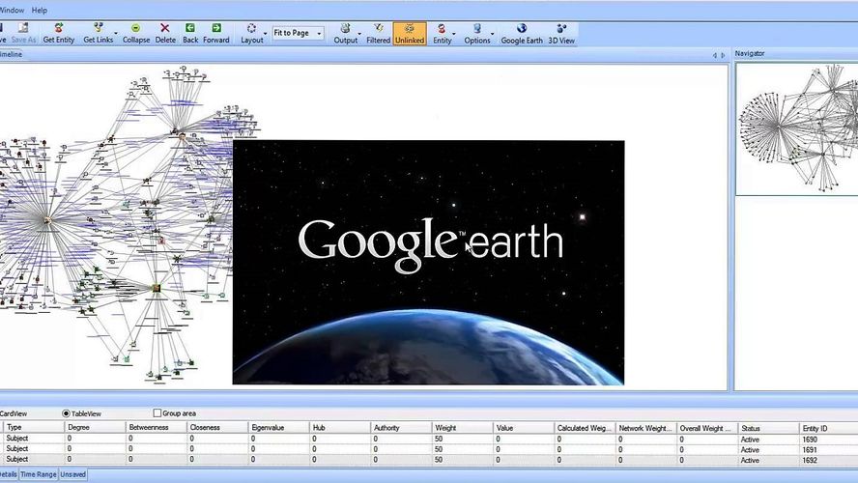The width and height of the screenshot is (858, 483).
Task: Sort by the Betweenness column header
Action: coord(157,427)
